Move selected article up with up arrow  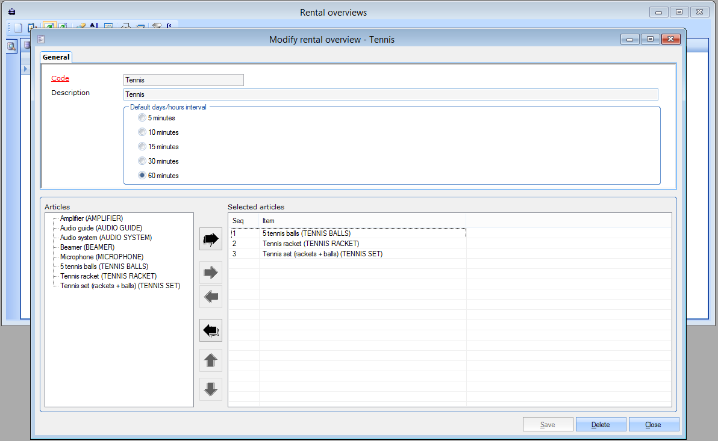pyautogui.click(x=211, y=360)
